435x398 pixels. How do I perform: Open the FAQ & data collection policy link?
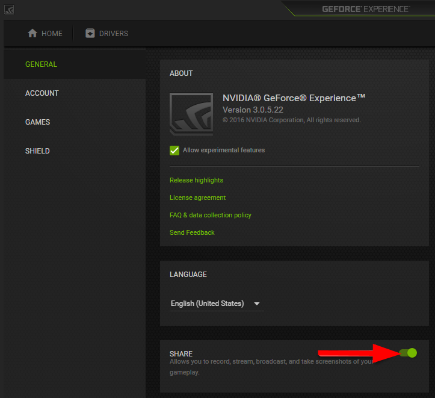tap(210, 216)
